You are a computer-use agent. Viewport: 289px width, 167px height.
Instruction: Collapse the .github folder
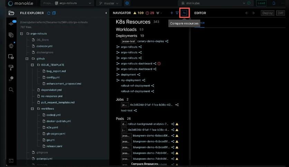click(27, 59)
